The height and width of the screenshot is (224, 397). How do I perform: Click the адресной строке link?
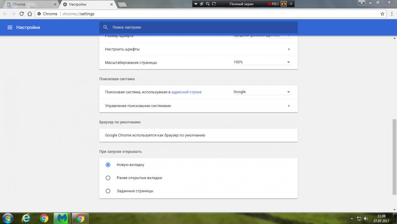tap(186, 92)
